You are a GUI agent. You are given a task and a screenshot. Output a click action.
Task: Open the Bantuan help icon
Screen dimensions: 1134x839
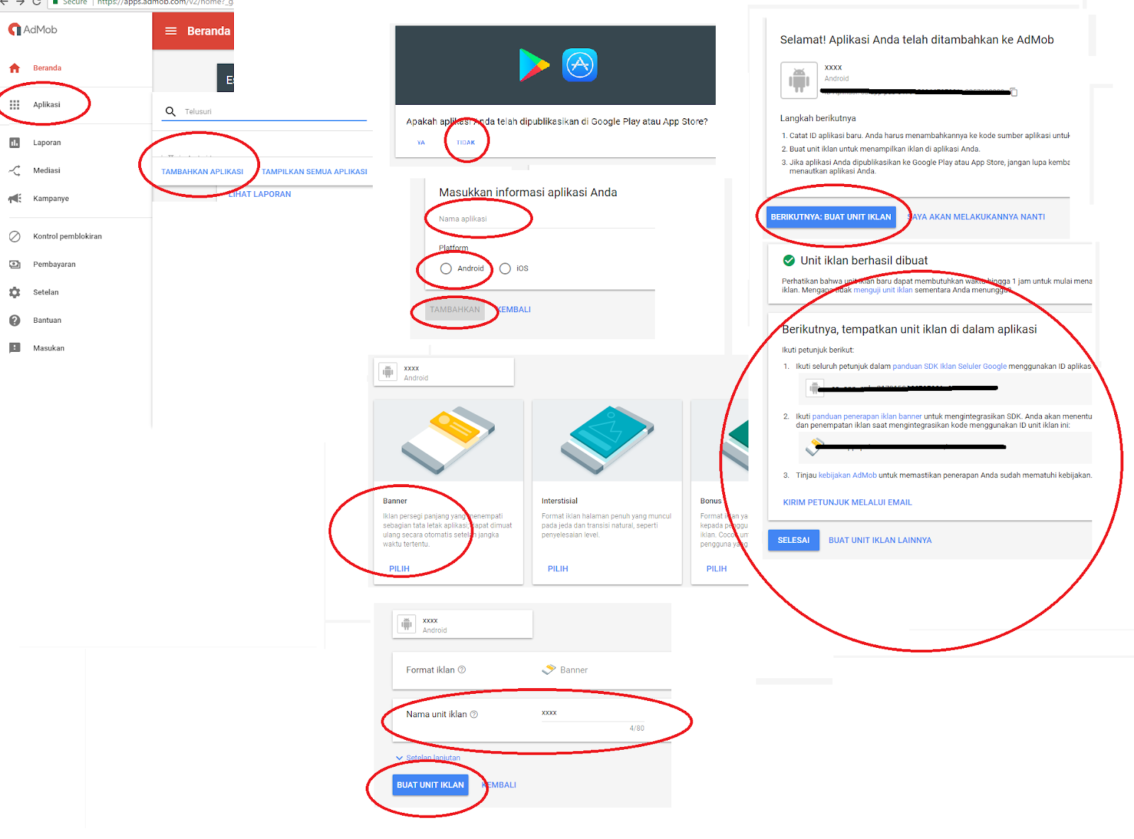14,321
